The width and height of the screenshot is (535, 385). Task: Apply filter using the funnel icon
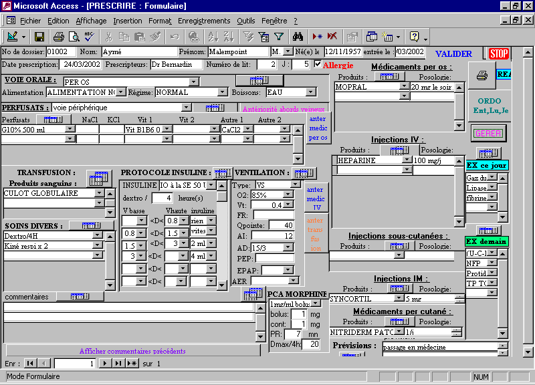279,37
